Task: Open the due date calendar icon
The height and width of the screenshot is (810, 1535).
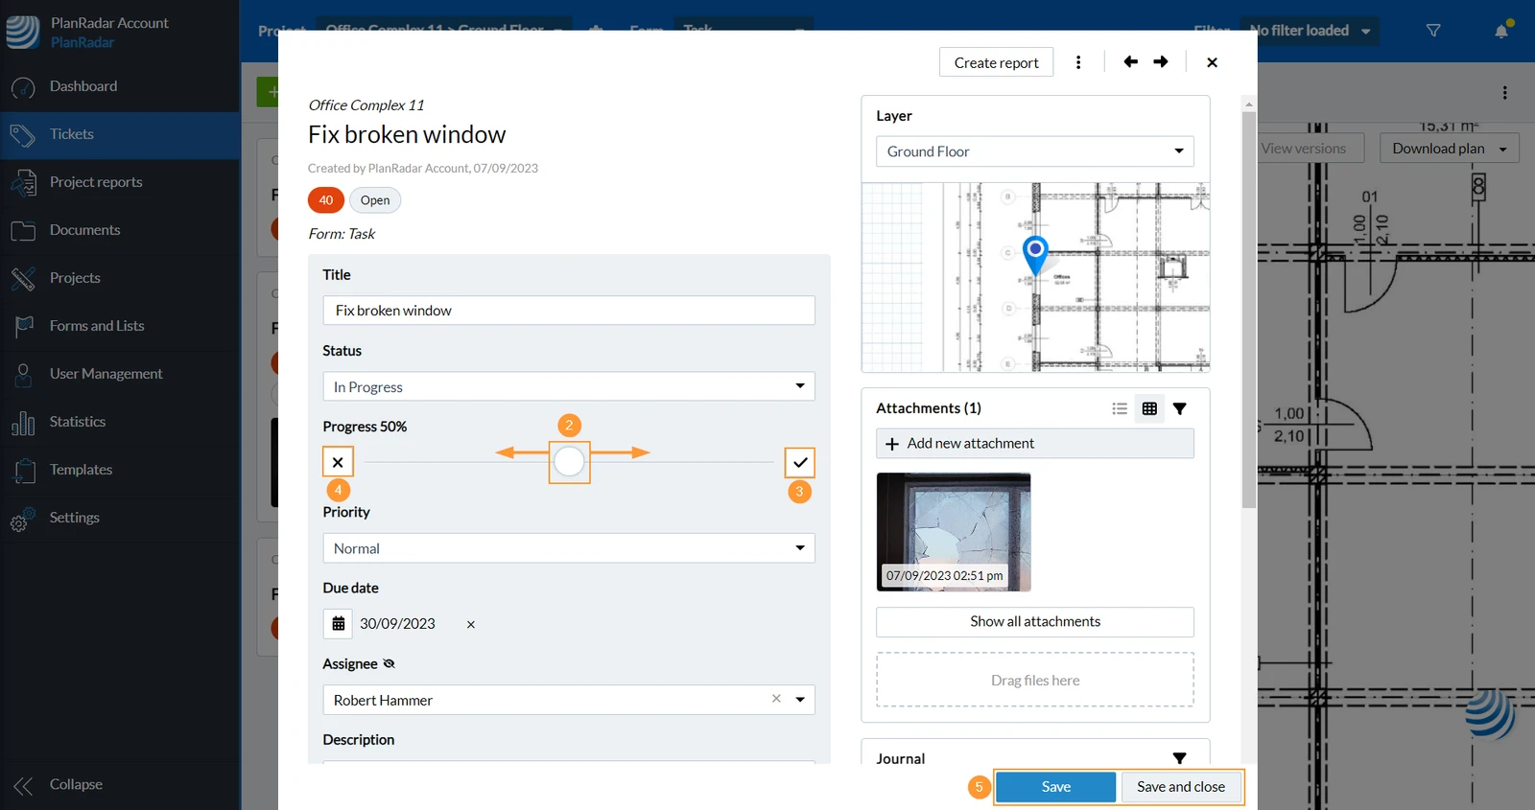Action: tap(338, 624)
